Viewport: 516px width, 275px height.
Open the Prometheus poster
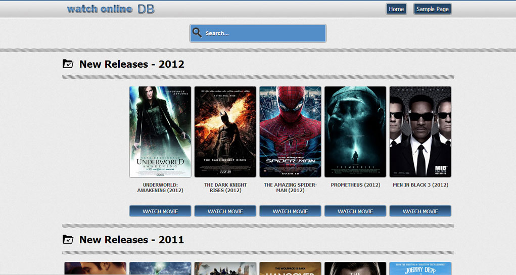pos(355,132)
